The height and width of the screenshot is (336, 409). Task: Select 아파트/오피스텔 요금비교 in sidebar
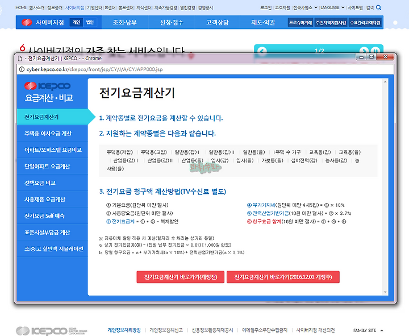tap(52, 150)
